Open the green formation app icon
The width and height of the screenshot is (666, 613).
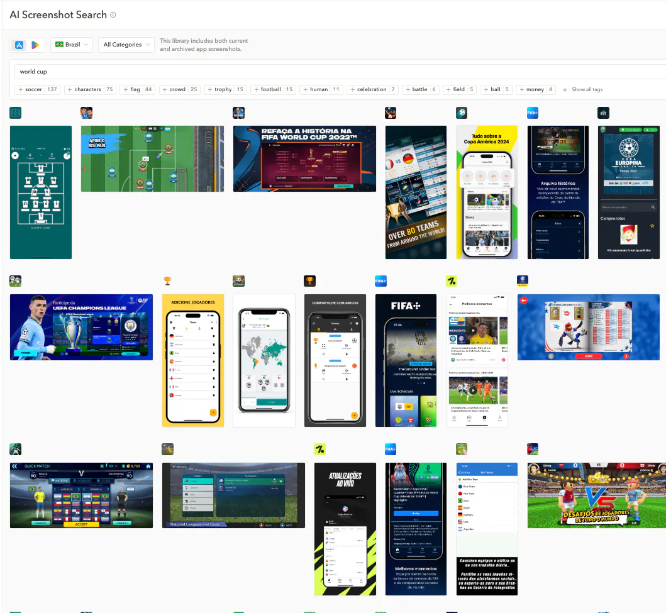15,113
